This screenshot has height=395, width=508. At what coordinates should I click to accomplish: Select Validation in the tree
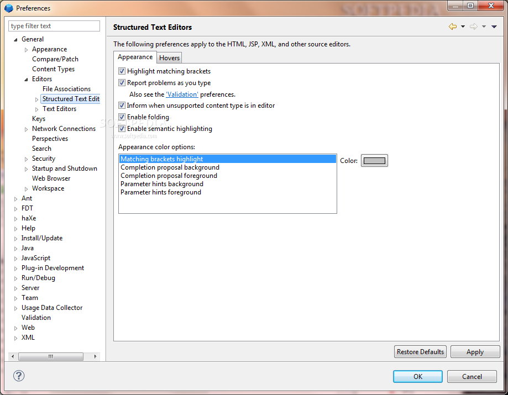point(36,317)
